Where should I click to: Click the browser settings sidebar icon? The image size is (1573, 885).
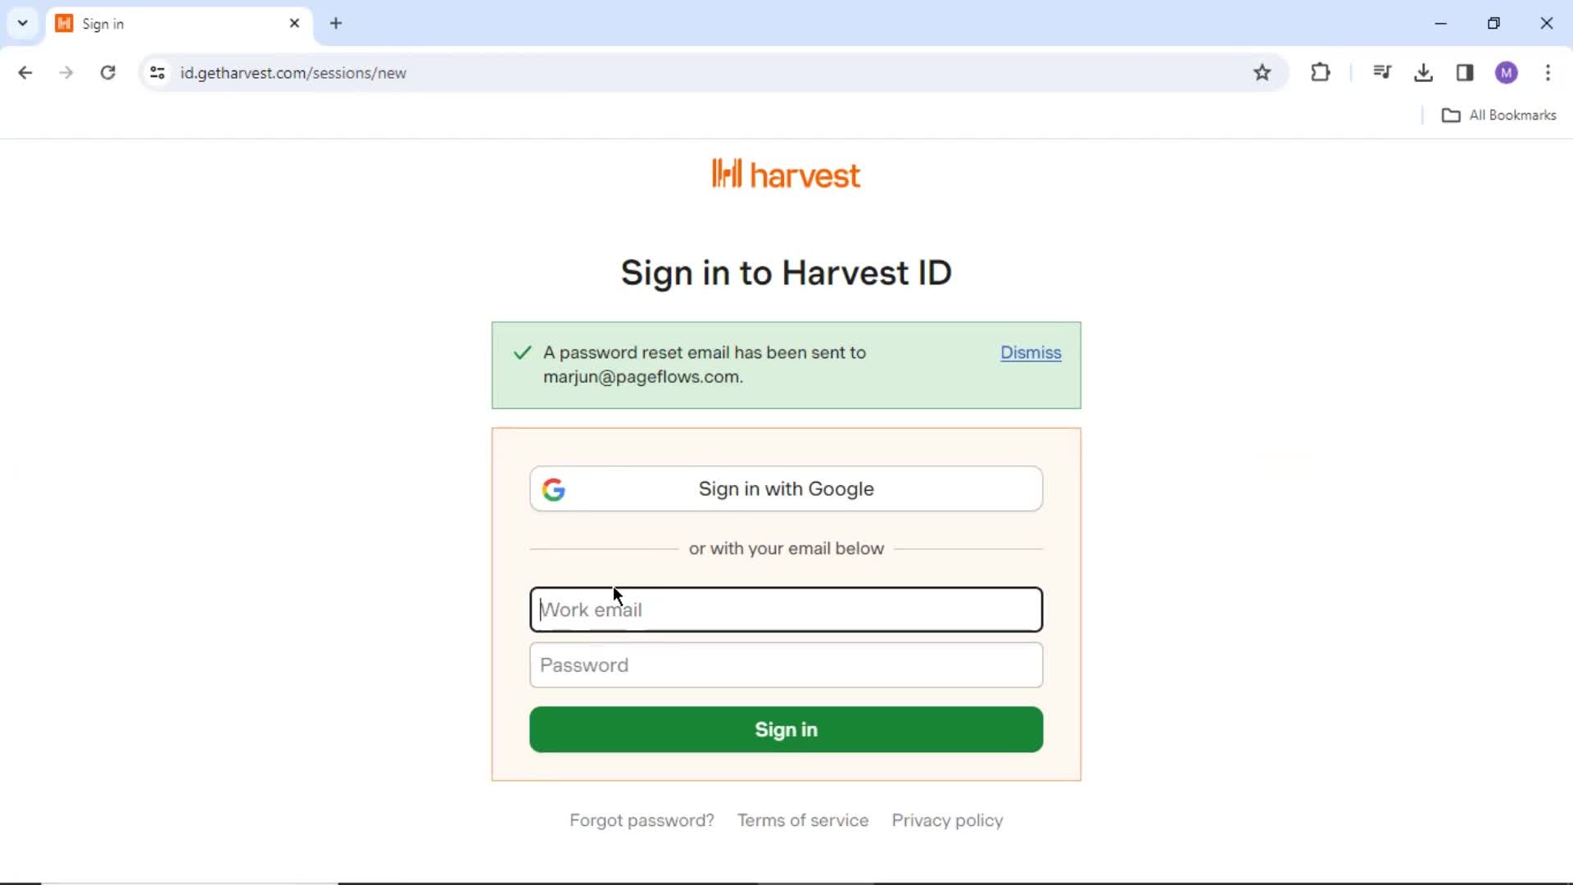tap(1465, 72)
